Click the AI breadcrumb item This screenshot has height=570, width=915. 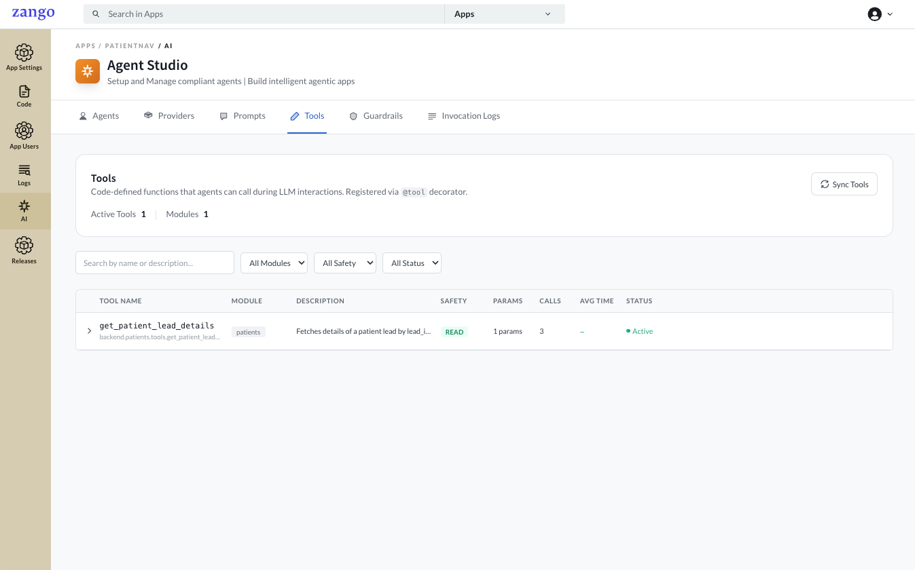tap(168, 46)
